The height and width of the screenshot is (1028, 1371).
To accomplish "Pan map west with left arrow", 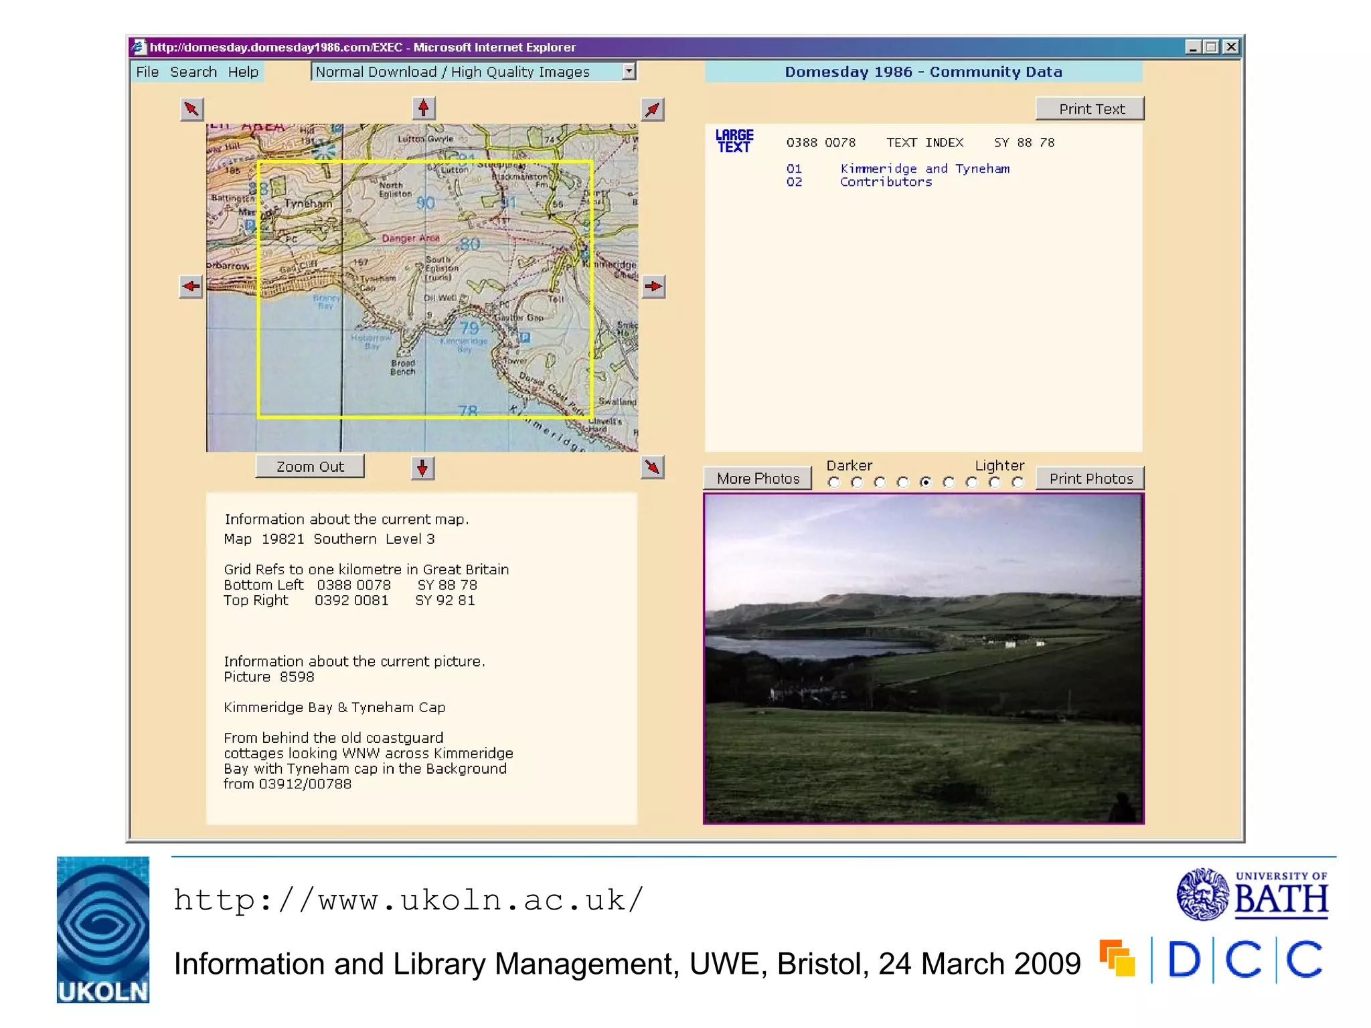I will [191, 286].
